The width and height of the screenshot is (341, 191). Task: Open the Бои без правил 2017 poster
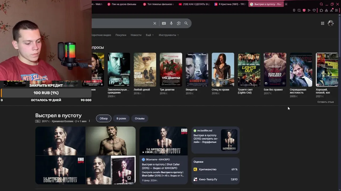coord(275,70)
